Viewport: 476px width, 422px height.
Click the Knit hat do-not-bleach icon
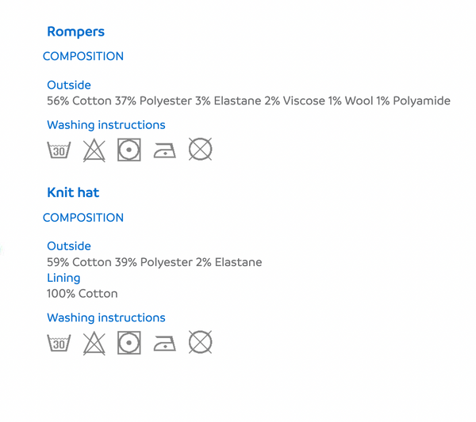94,344
